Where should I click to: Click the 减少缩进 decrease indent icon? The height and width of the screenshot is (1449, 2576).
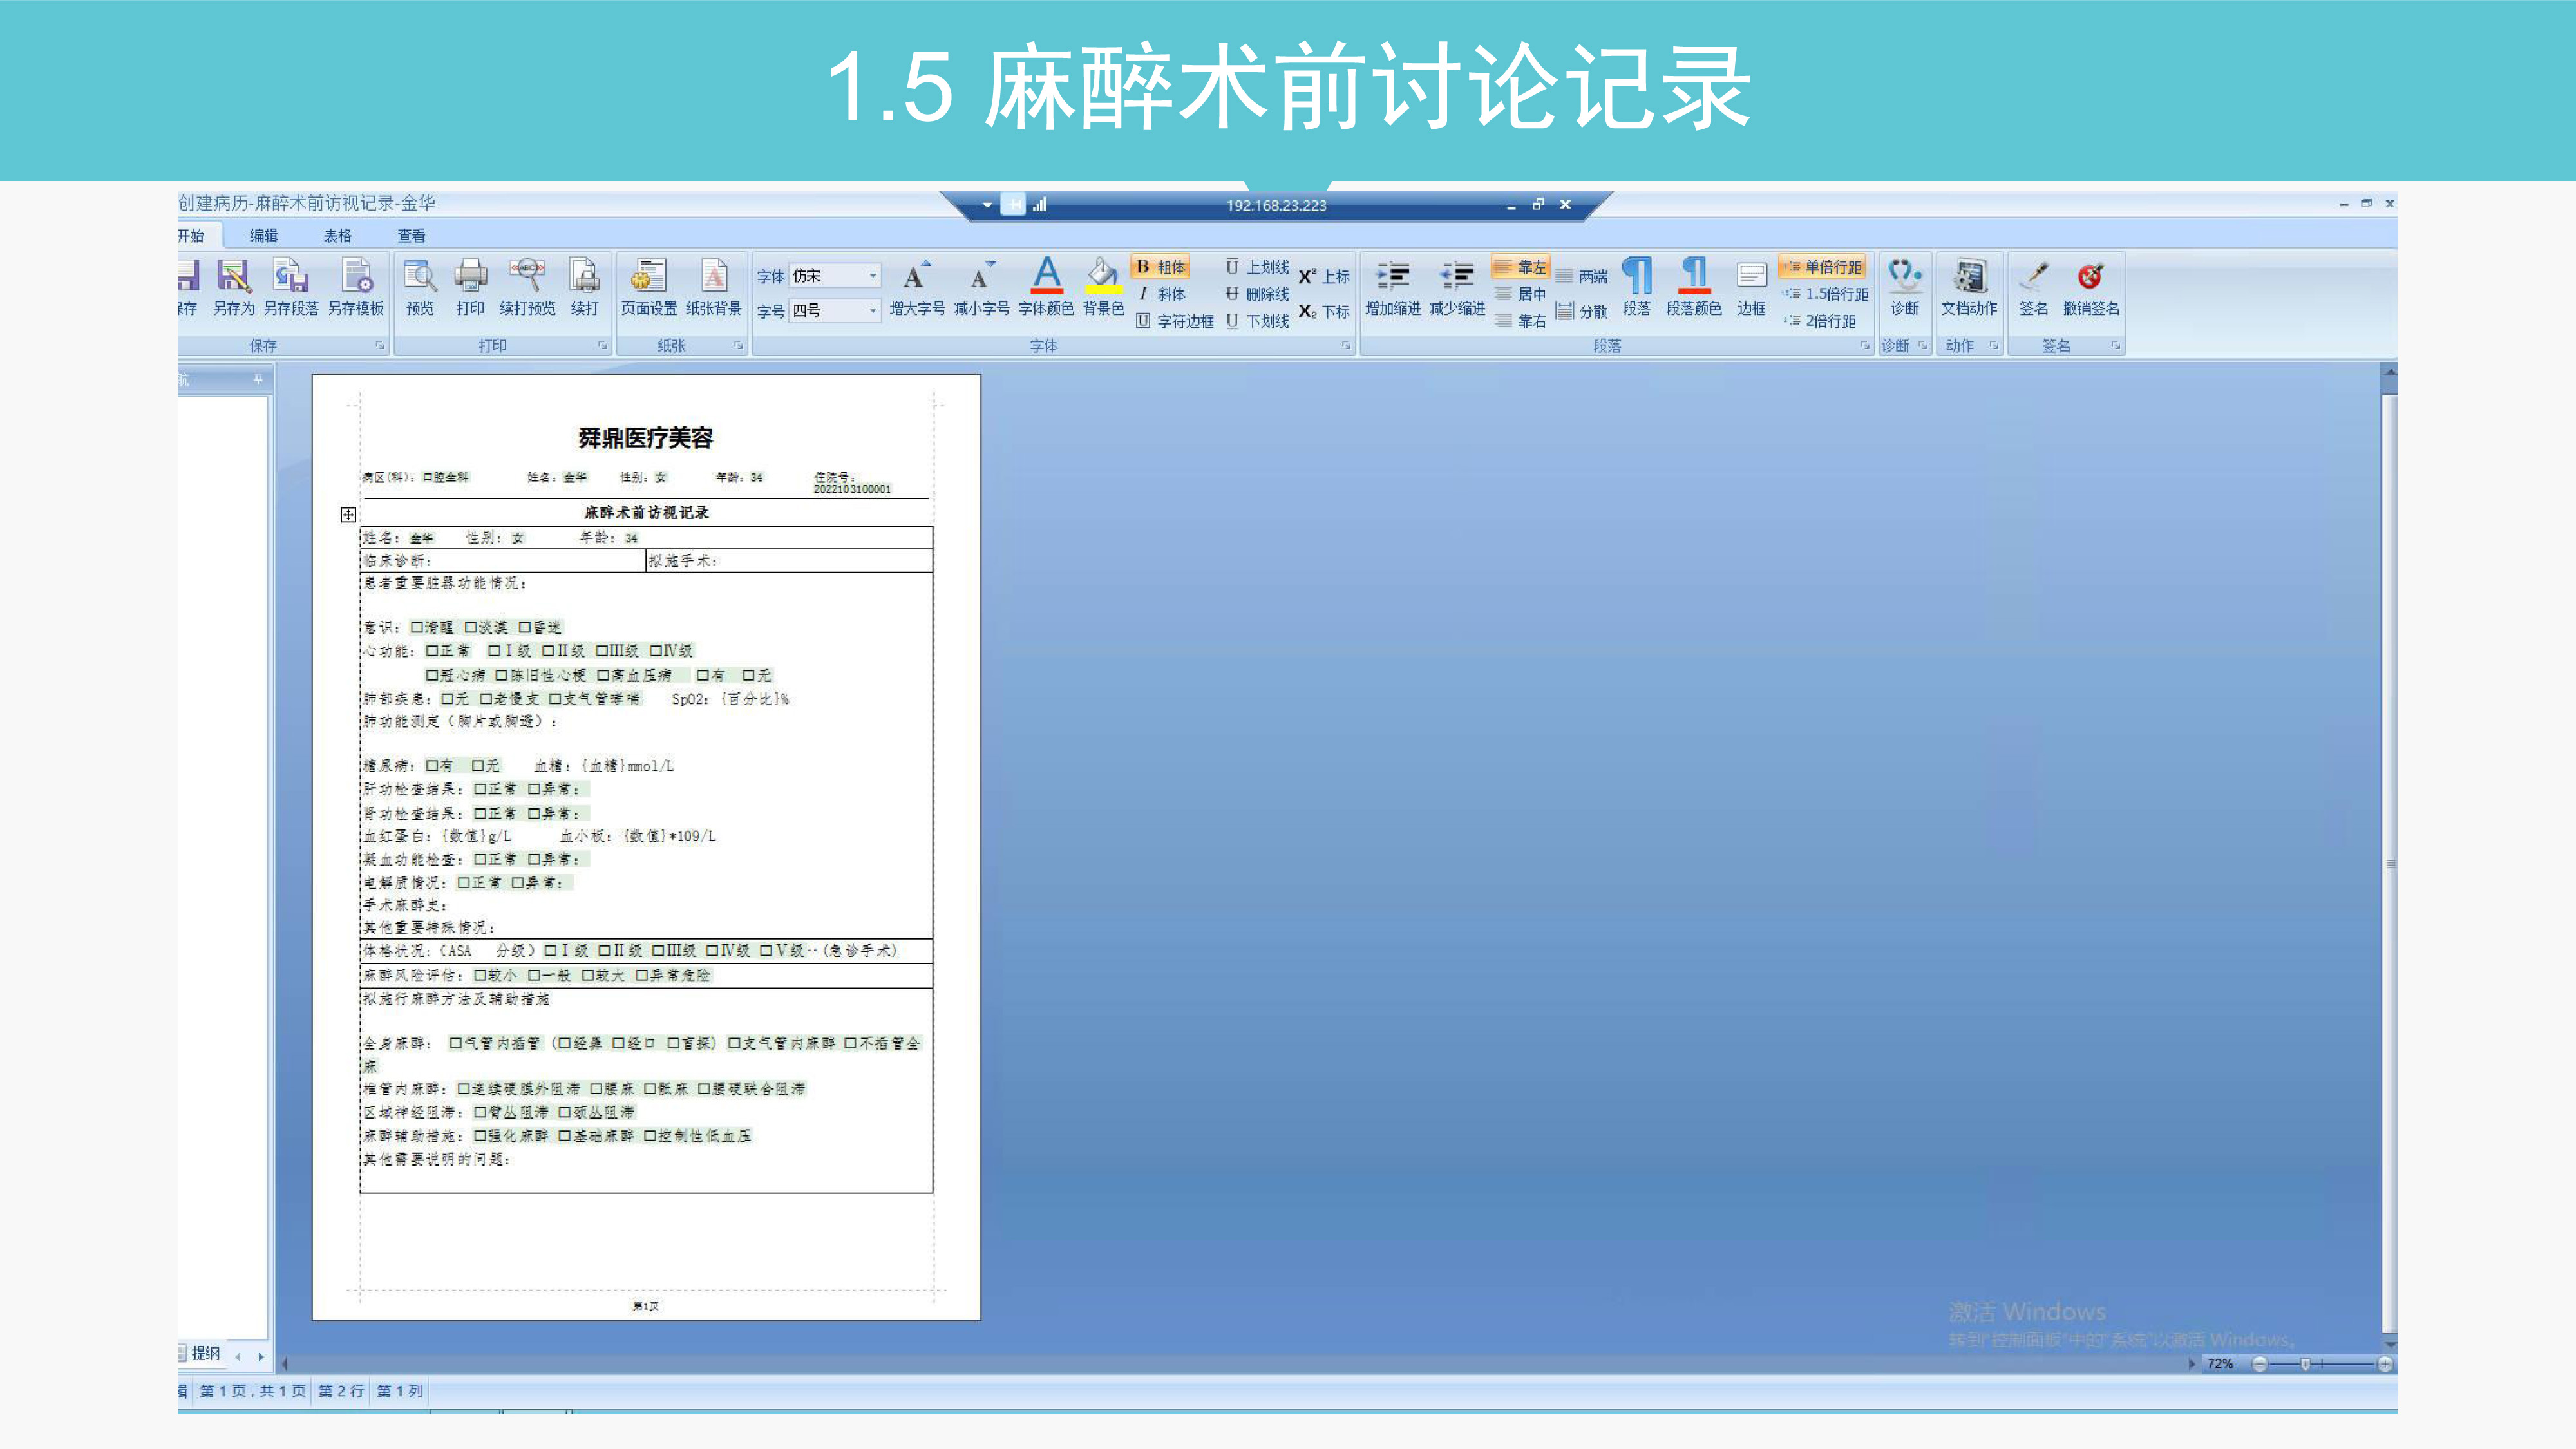point(1457,287)
